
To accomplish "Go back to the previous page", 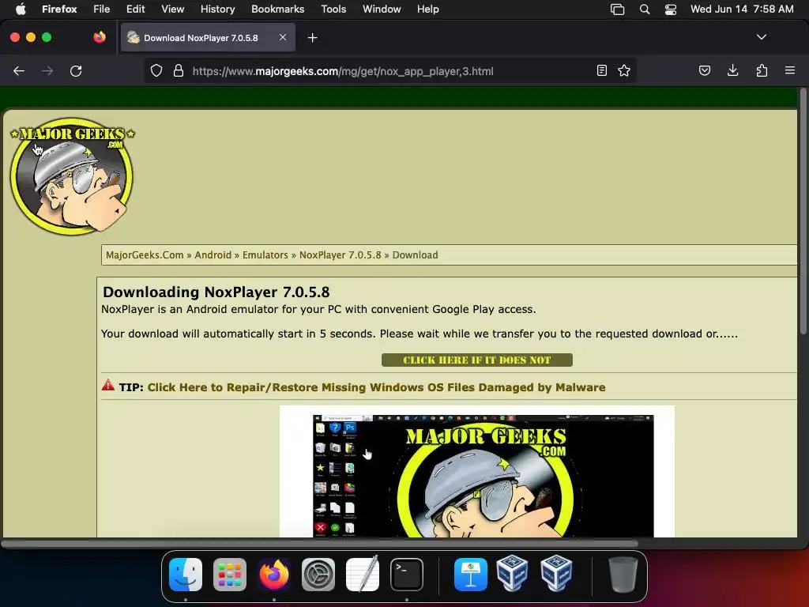I will [19, 70].
